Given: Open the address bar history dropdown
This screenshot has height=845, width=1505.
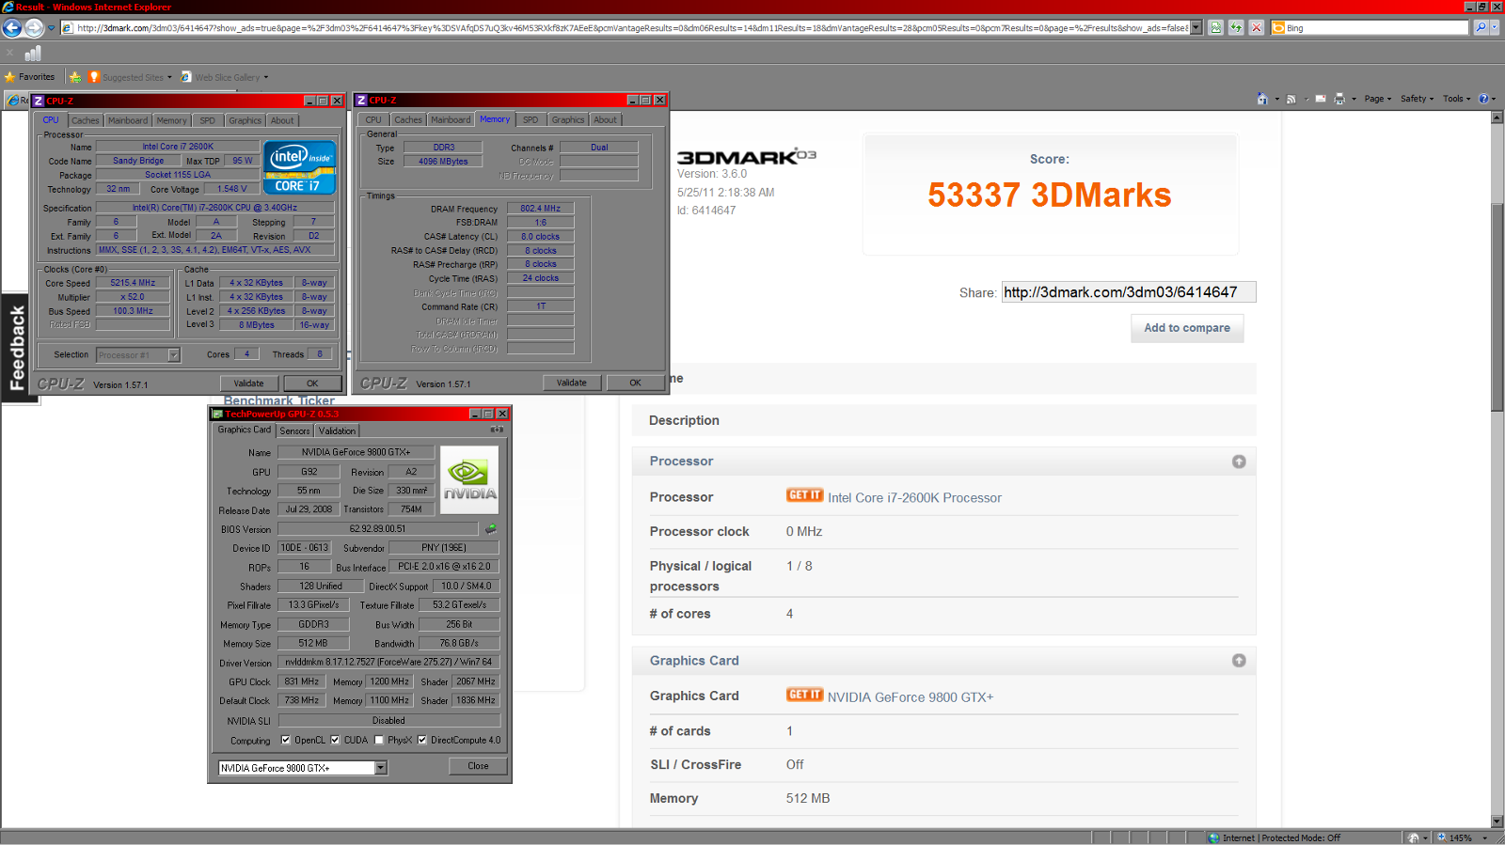Looking at the screenshot, I should pos(1196,27).
